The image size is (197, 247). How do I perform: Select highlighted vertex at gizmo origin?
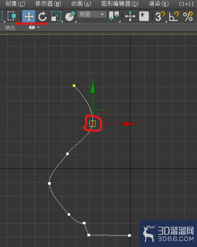(92, 124)
